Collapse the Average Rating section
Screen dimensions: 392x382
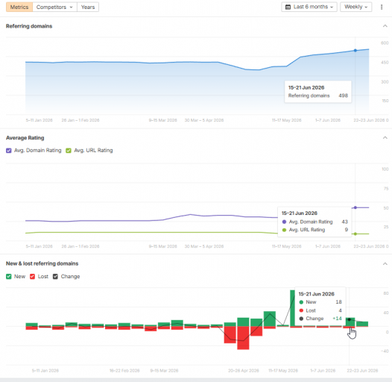pos(385,138)
